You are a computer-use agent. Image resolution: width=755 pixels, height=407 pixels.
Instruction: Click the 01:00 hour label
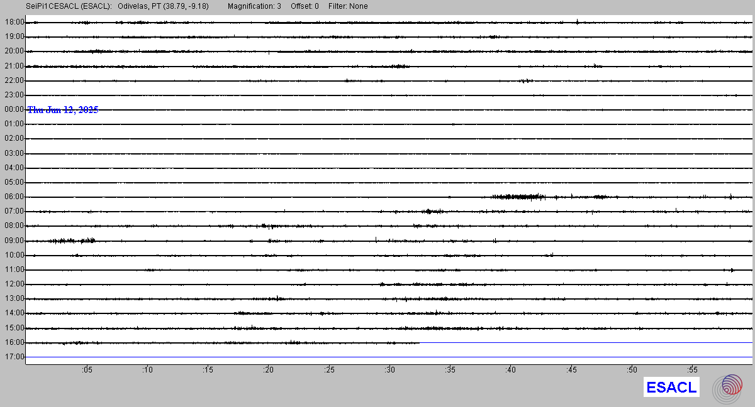tap(14, 124)
